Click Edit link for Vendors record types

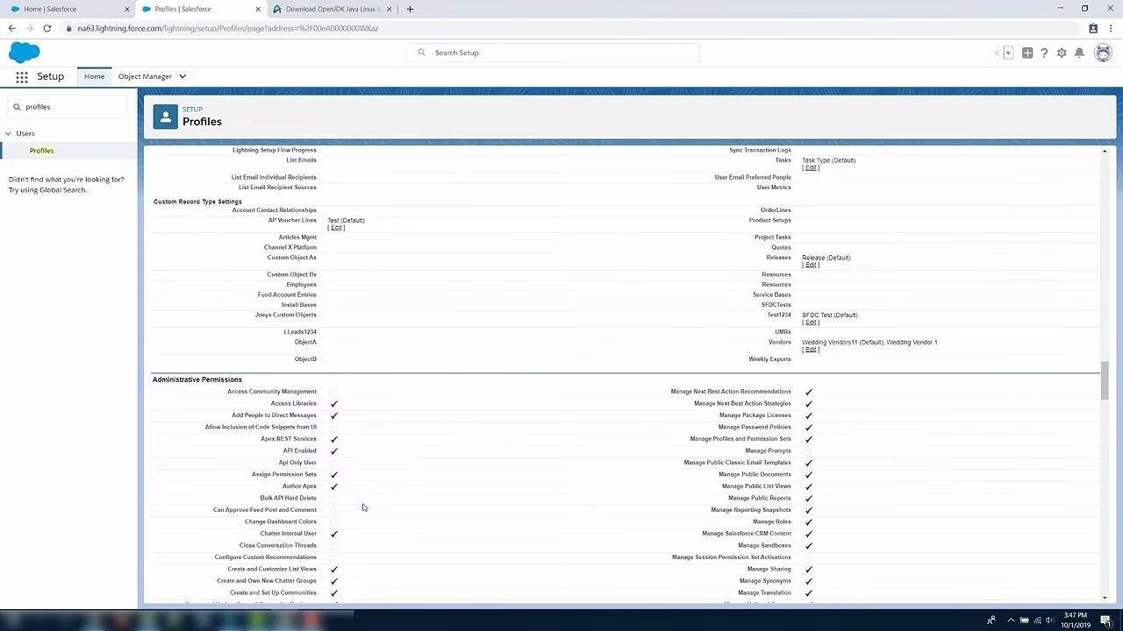(x=811, y=350)
